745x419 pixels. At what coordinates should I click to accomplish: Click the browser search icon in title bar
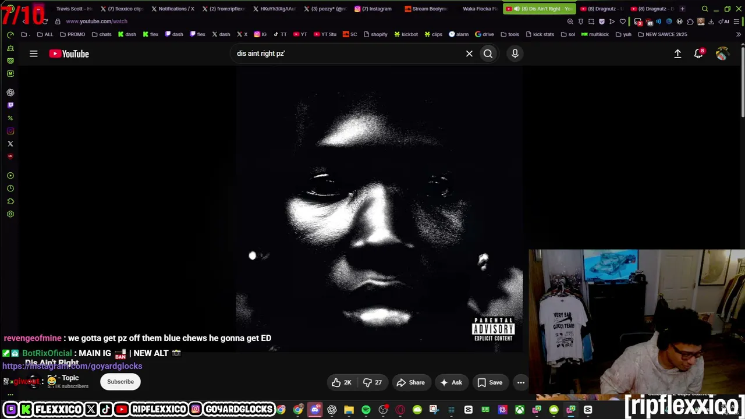[x=705, y=9]
